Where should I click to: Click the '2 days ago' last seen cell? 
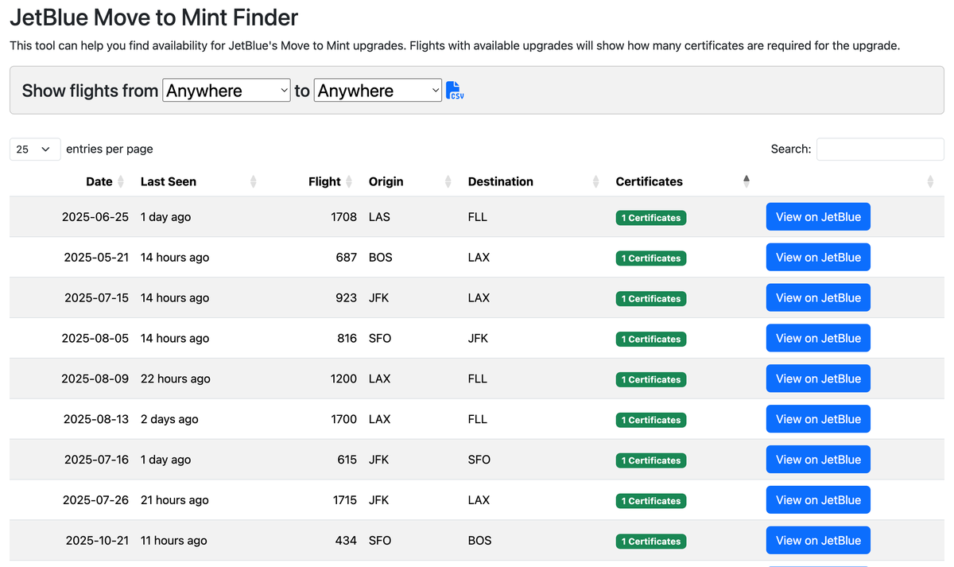169,420
